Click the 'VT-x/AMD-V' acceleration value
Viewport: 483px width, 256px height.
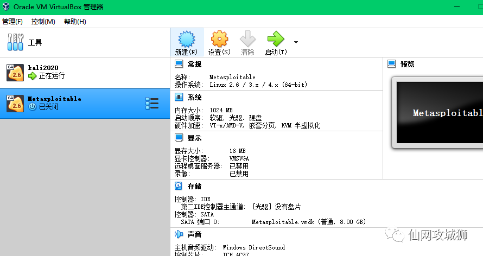[x=227, y=125]
